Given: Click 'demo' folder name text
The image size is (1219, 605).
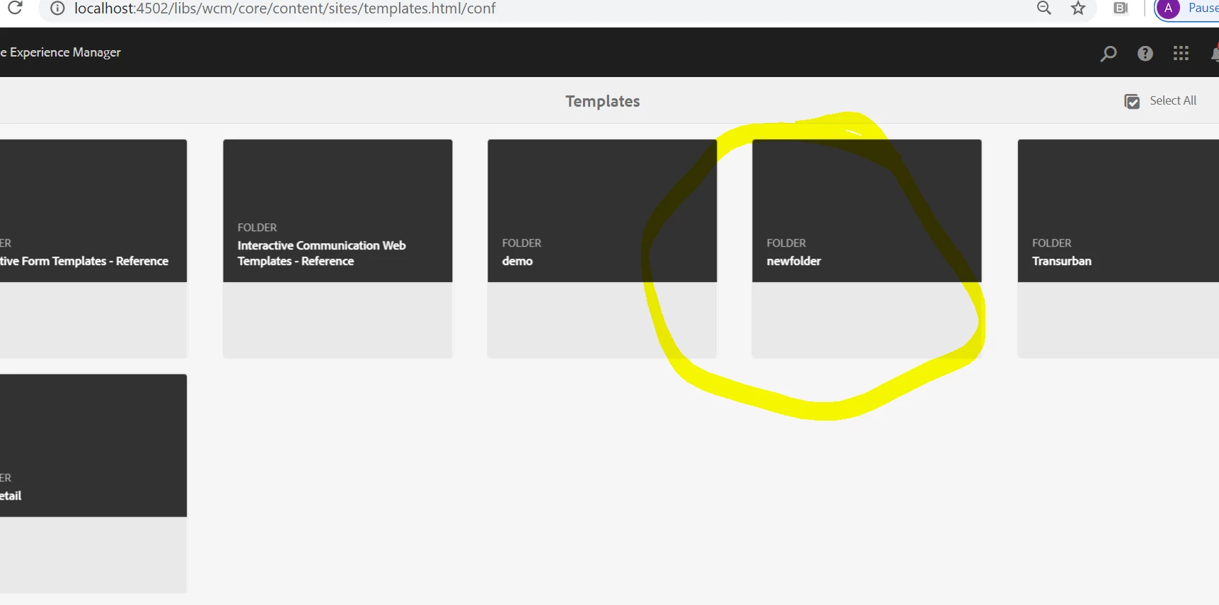Looking at the screenshot, I should pos(517,261).
